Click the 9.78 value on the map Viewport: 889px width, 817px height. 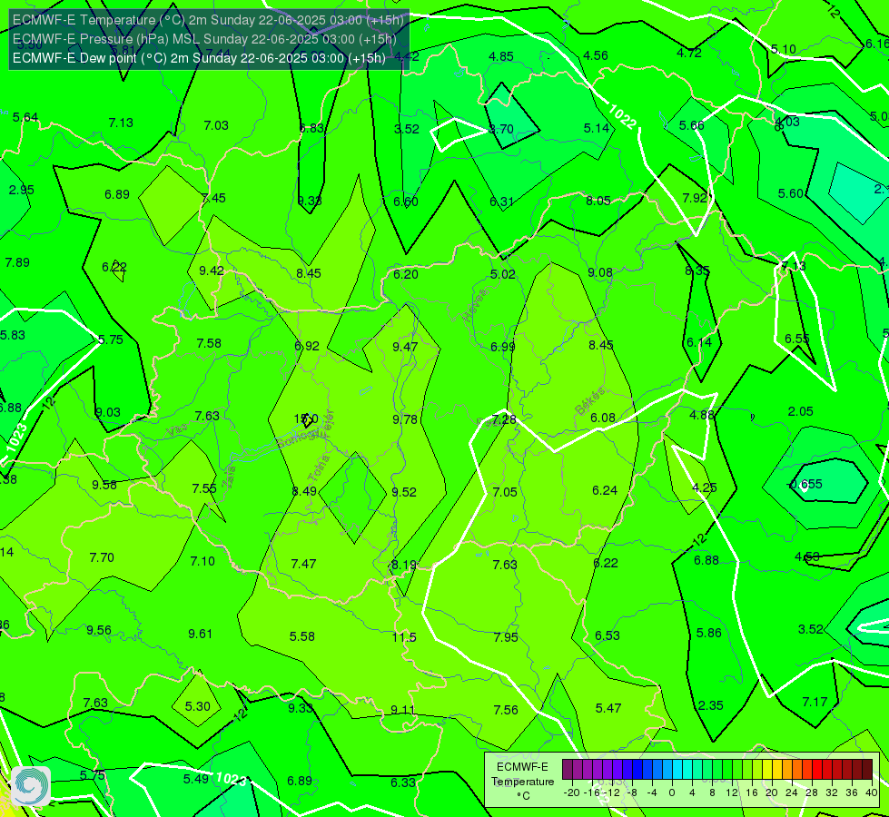(x=405, y=419)
